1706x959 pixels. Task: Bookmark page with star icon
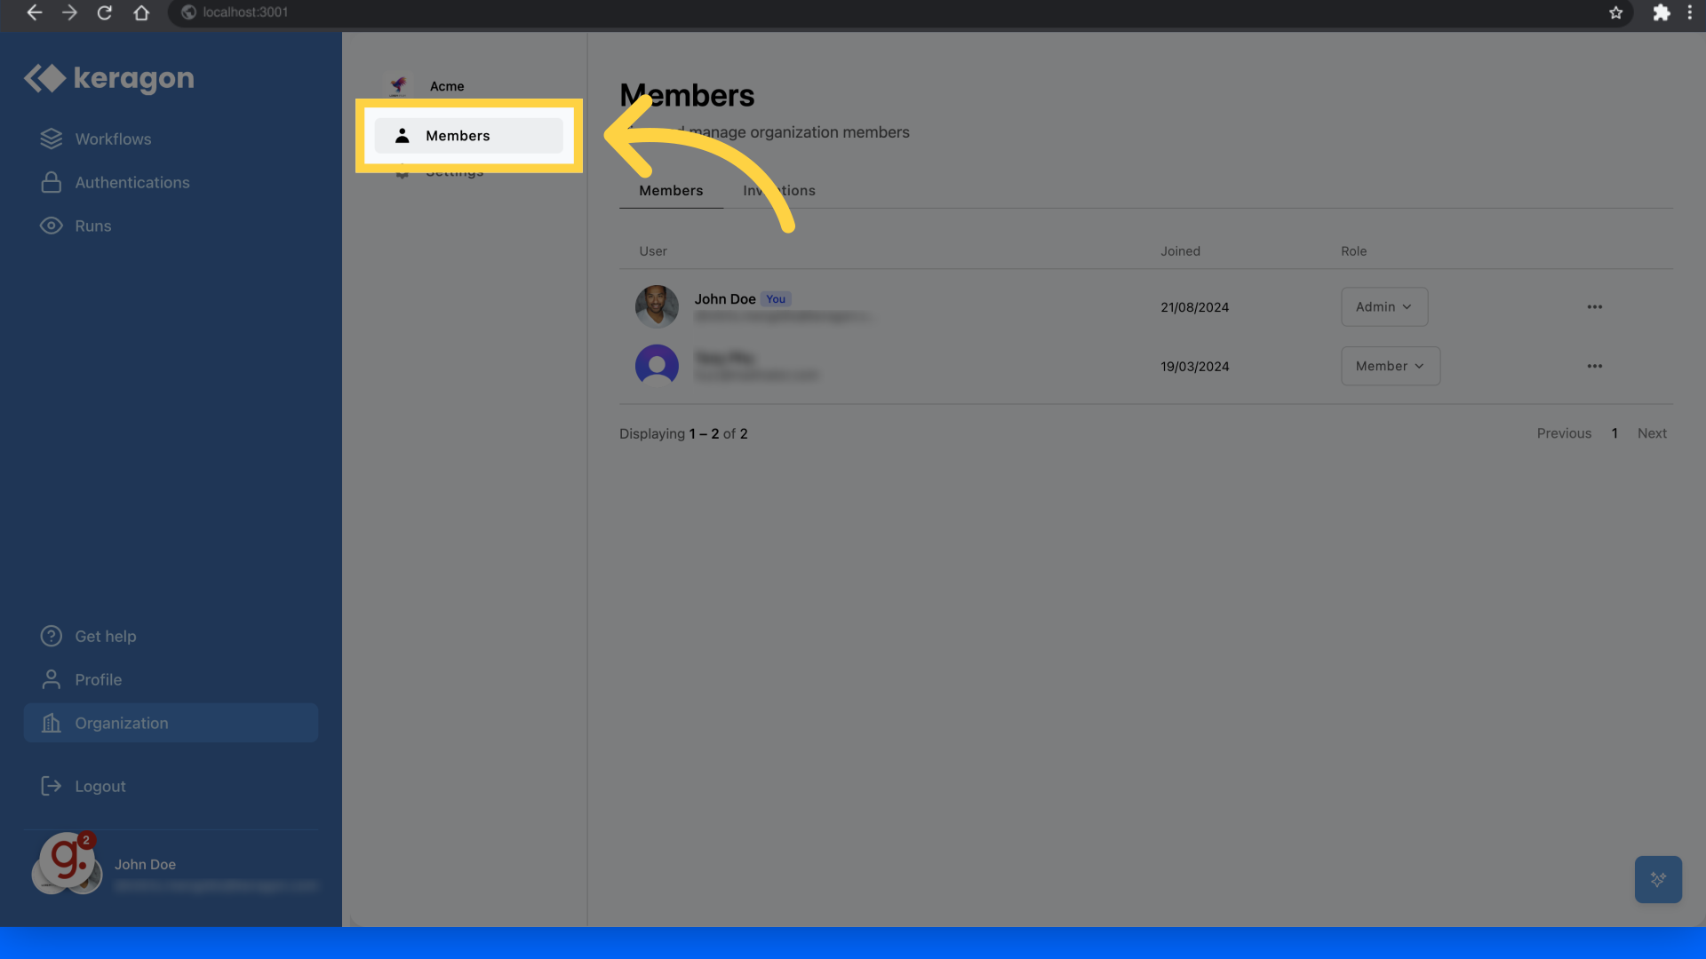click(1615, 12)
